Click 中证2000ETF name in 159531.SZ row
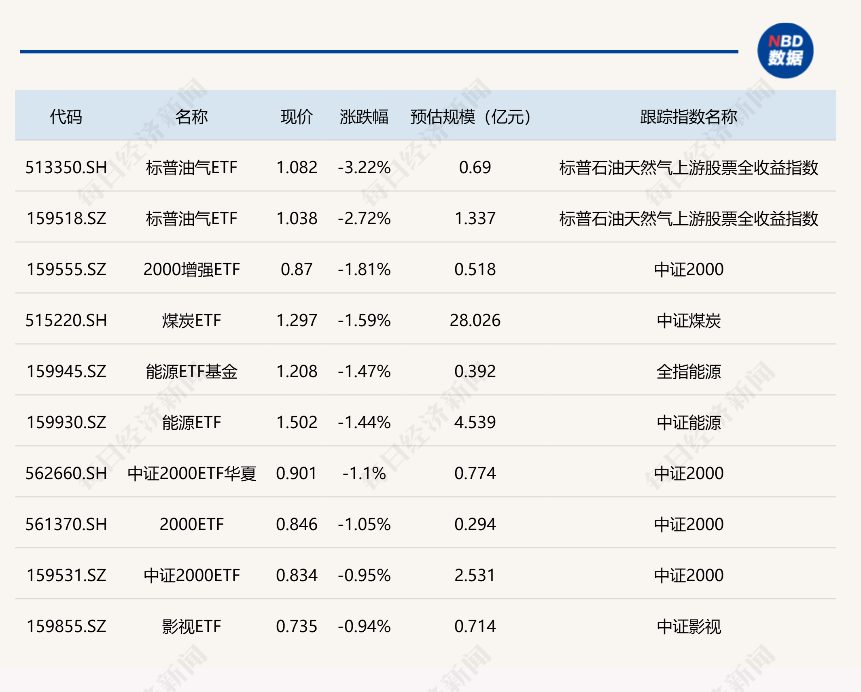This screenshot has width=861, height=692. click(x=191, y=575)
